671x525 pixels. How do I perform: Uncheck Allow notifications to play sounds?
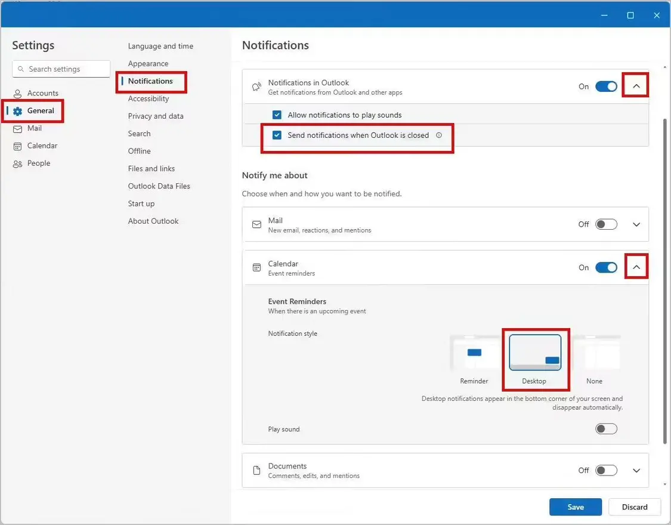[x=277, y=115]
